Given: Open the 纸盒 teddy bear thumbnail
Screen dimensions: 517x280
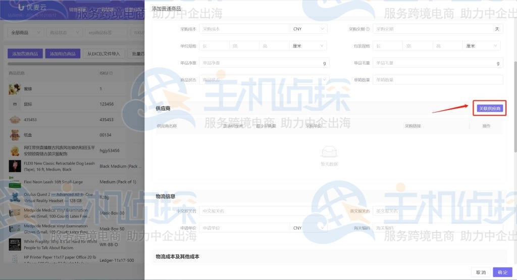Looking at the screenshot, I should tap(15, 135).
